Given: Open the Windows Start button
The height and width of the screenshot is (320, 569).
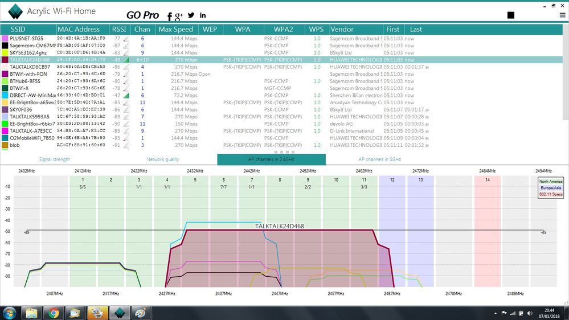Looking at the screenshot, I should [x=9, y=313].
